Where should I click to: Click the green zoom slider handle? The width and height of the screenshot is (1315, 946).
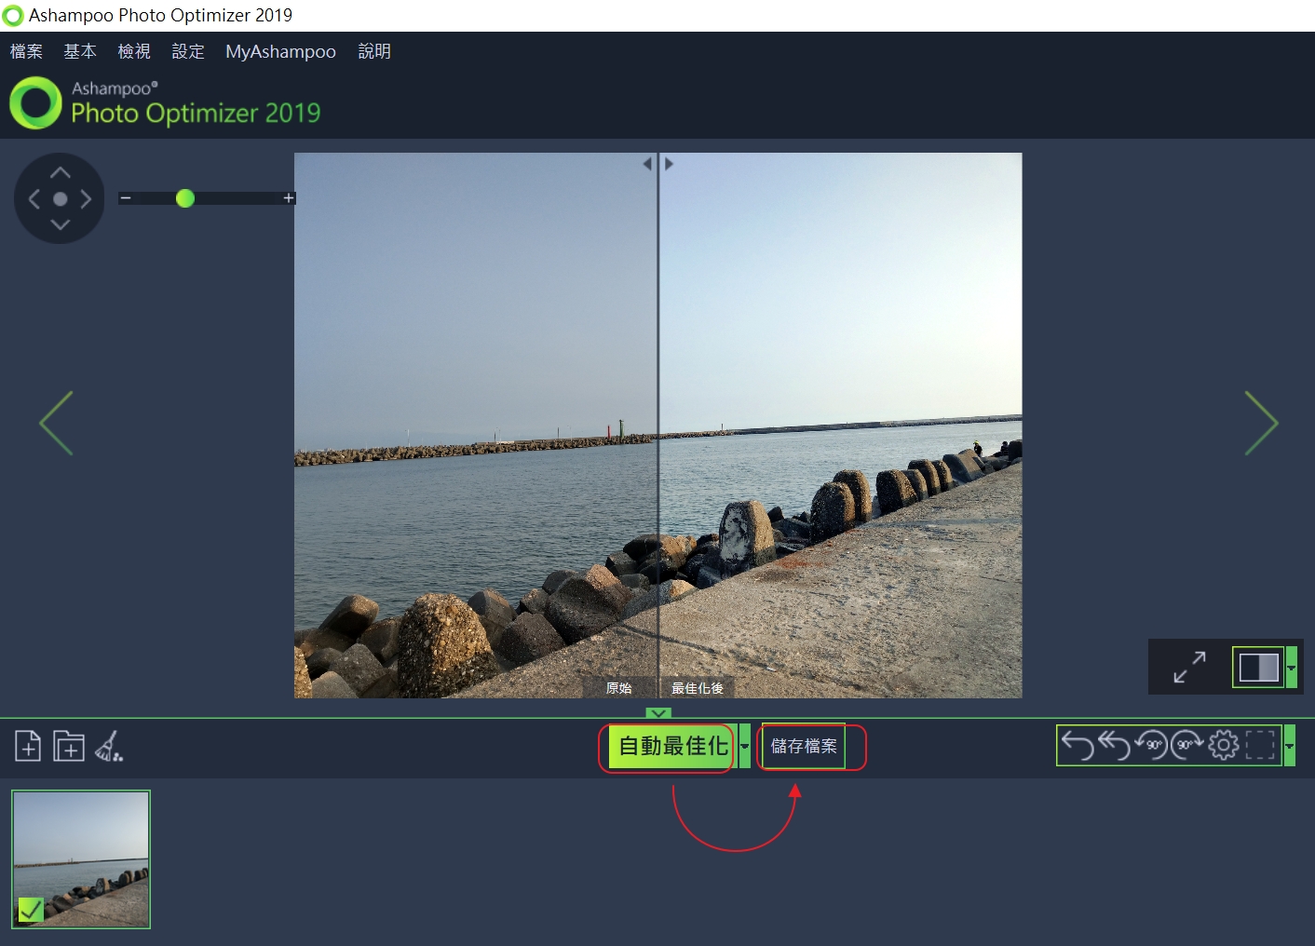tap(185, 198)
